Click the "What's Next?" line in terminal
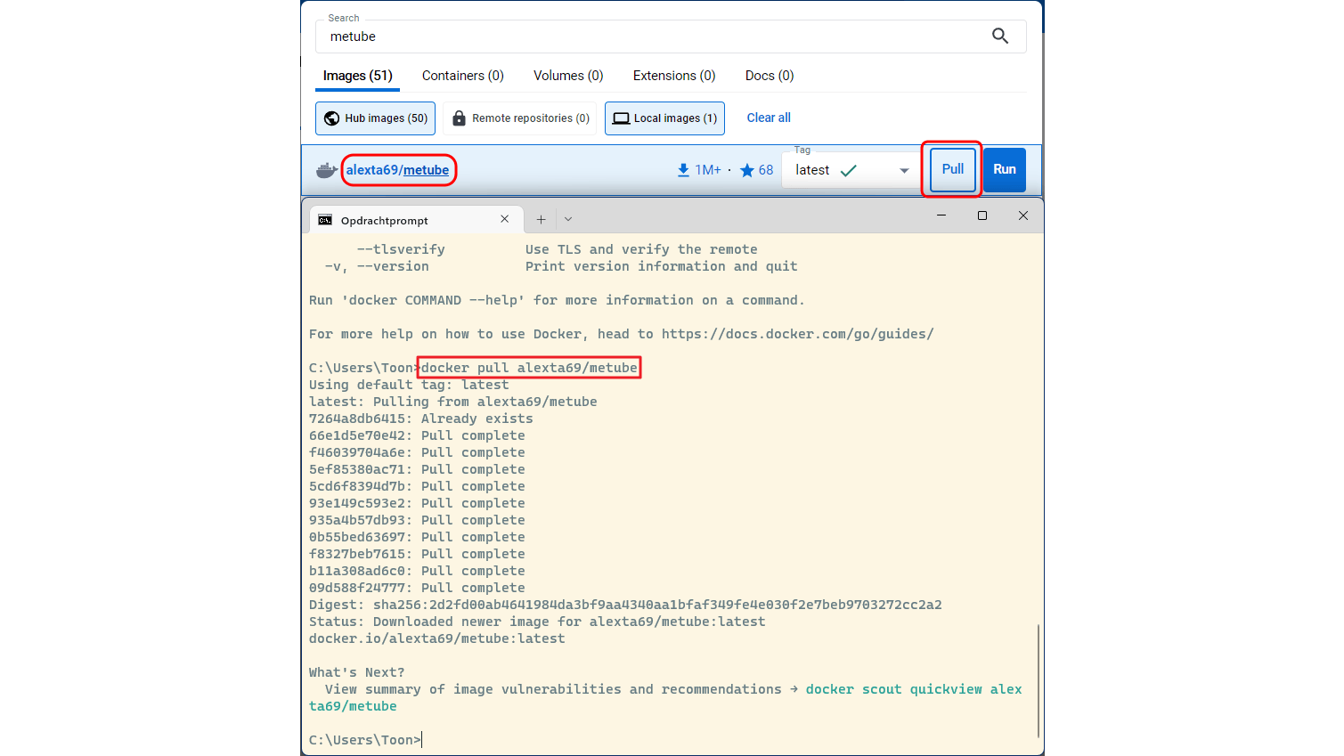 tap(356, 672)
